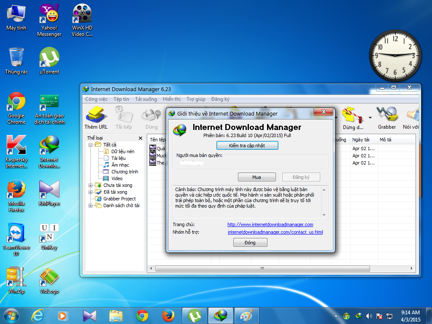Image resolution: width=432 pixels, height=324 pixels.
Task: Close the Giới thiệu về IDM dialog
Action: 324,112
